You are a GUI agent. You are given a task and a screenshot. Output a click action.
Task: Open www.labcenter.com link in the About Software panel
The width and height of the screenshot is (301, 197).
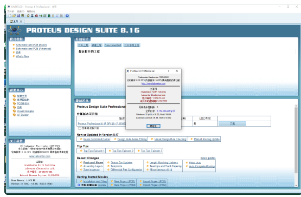(x=40, y=156)
